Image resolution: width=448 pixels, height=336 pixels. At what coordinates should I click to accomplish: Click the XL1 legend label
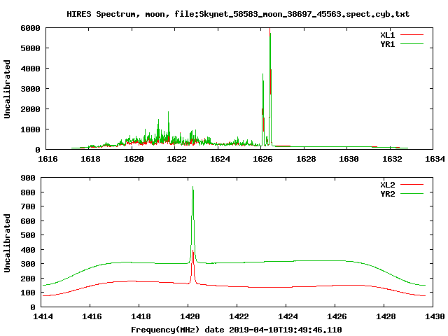(387, 35)
